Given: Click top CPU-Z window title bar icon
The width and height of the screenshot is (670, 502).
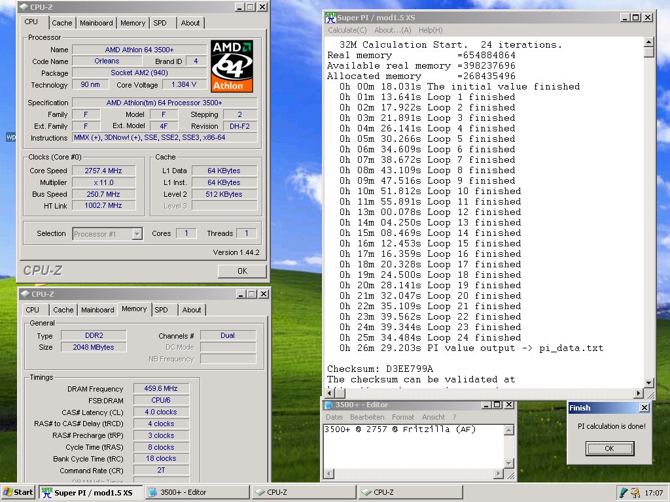Looking at the screenshot, I should (24, 7).
